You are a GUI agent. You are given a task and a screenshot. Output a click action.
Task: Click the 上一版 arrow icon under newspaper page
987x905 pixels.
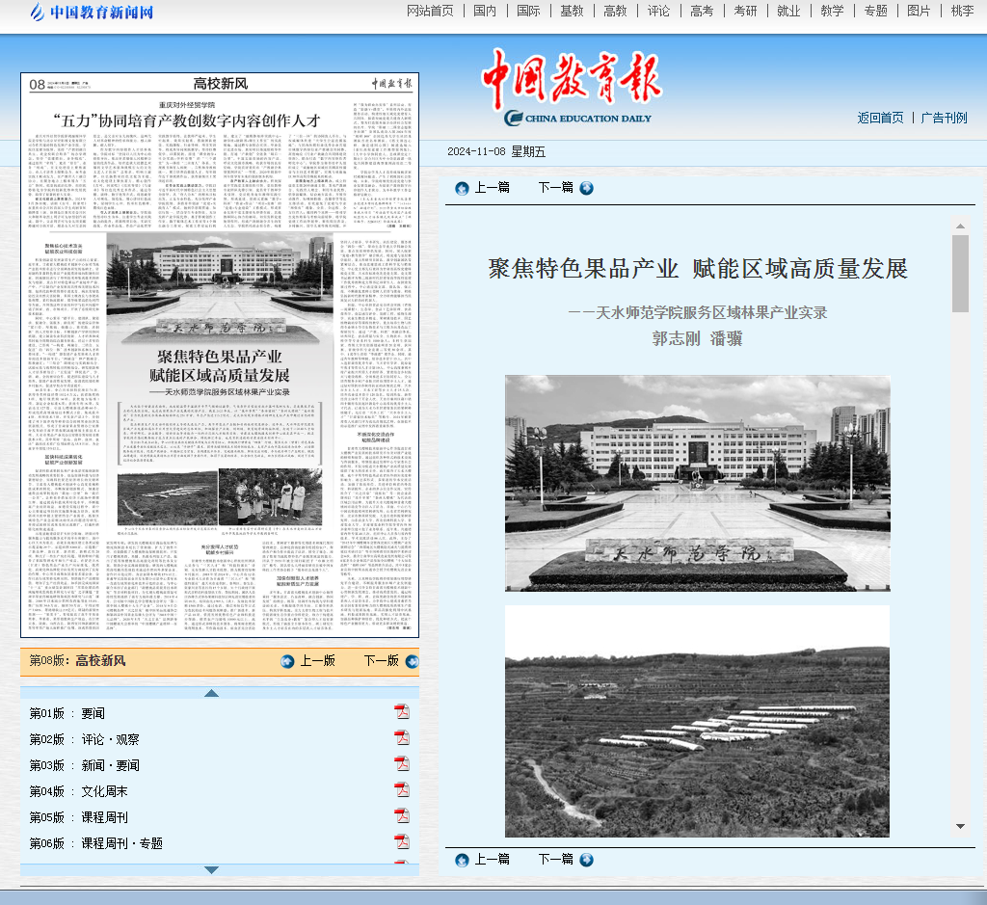pyautogui.click(x=287, y=661)
